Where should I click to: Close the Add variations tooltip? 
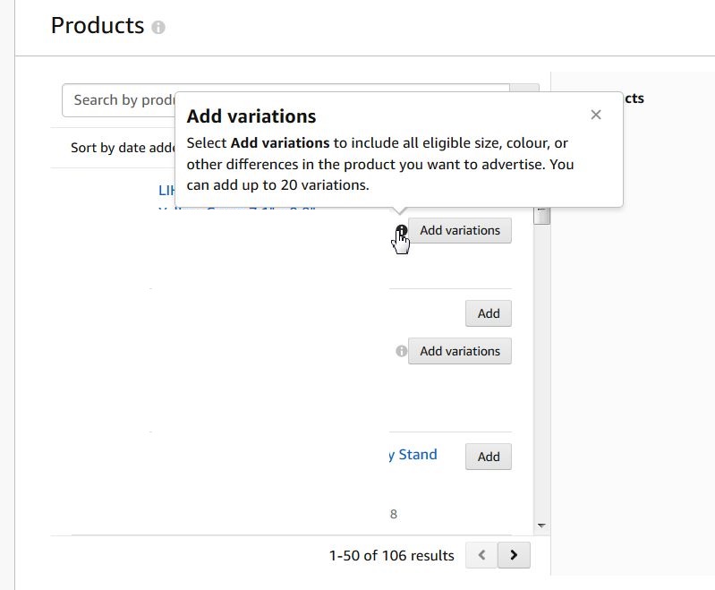[596, 115]
